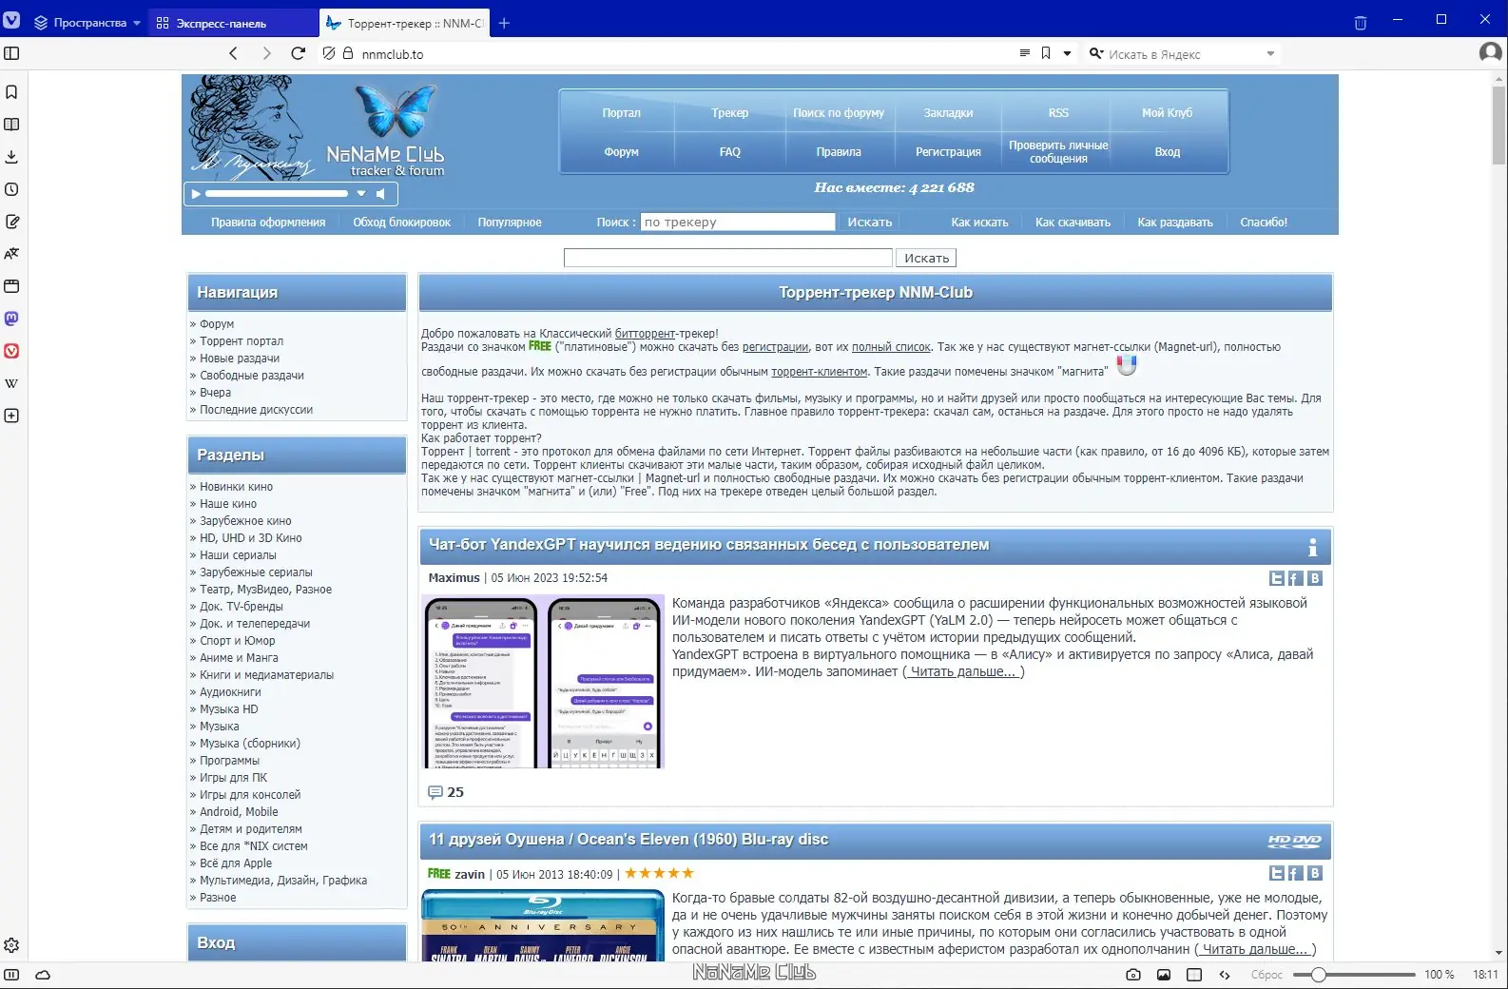Open the History panel

(11, 189)
